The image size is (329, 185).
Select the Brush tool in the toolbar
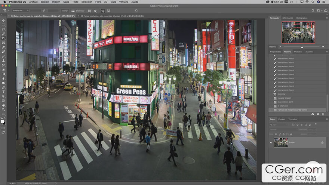coord(3,56)
